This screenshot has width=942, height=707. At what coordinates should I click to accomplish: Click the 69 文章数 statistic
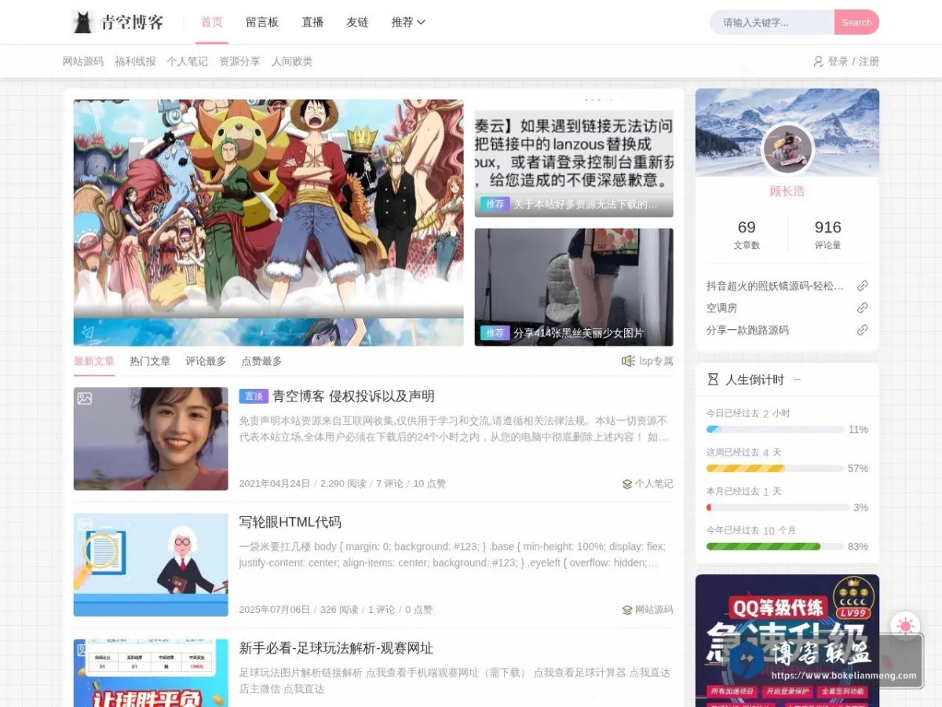(747, 234)
